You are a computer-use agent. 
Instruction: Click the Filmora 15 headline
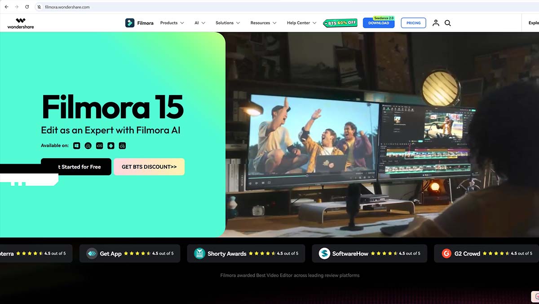coord(113,107)
